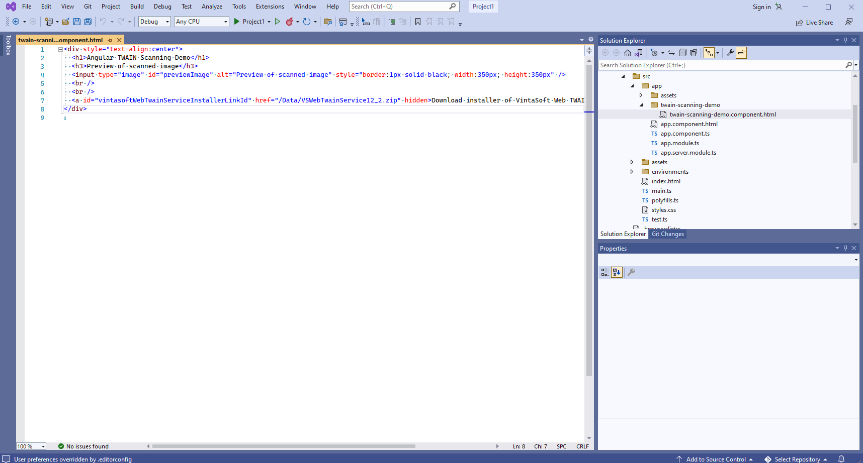The image size is (863, 463).
Task: Open the Extensions menu
Action: (x=270, y=7)
